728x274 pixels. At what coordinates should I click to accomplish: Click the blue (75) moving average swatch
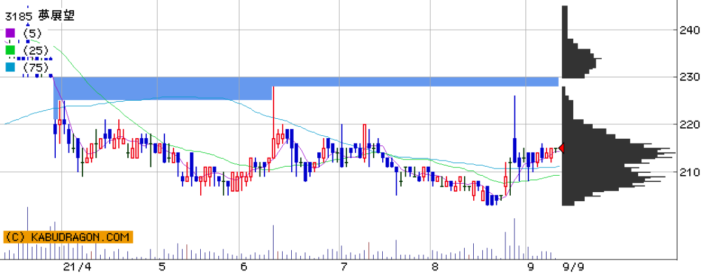(x=10, y=67)
